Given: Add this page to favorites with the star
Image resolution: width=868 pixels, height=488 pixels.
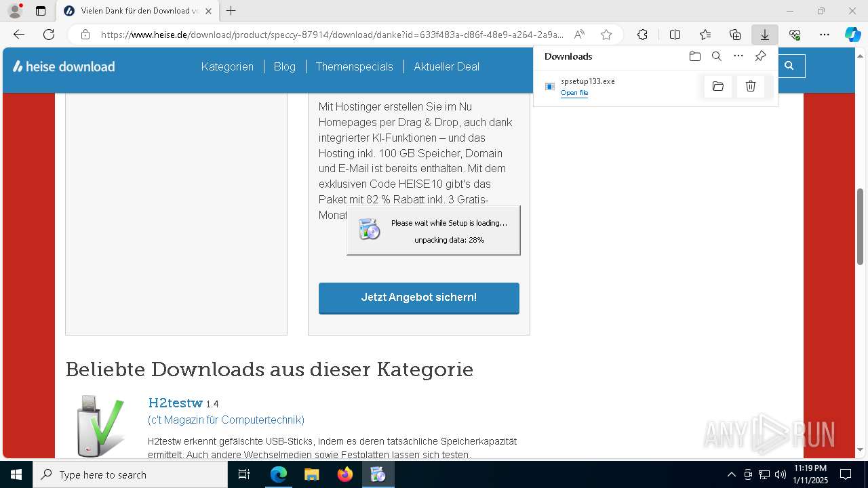Looking at the screenshot, I should click(606, 35).
